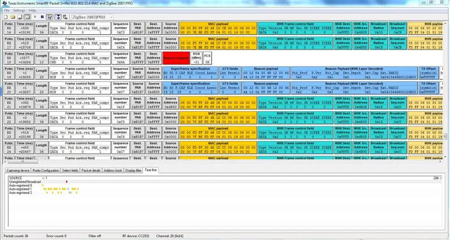Image resolution: width=450 pixels, height=240 pixels.
Task: Open the Help menu
Action: [x=32, y=10]
